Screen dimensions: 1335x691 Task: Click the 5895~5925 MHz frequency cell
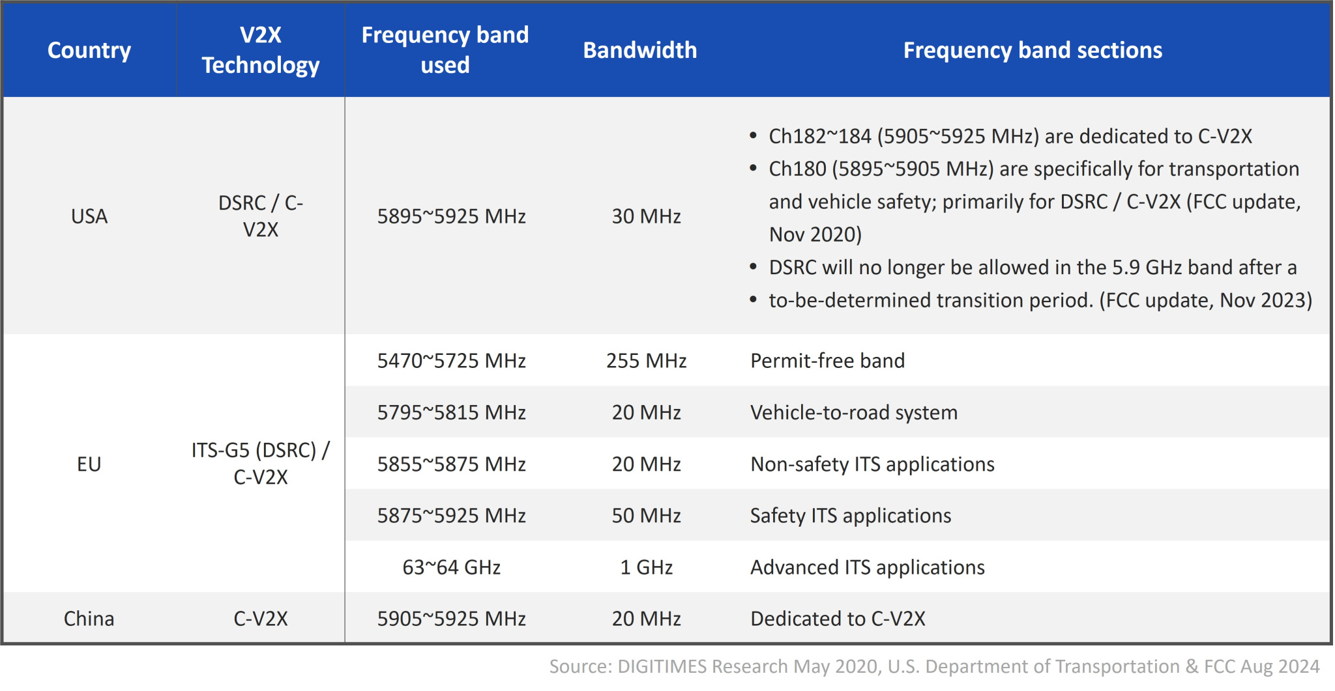pyautogui.click(x=451, y=216)
